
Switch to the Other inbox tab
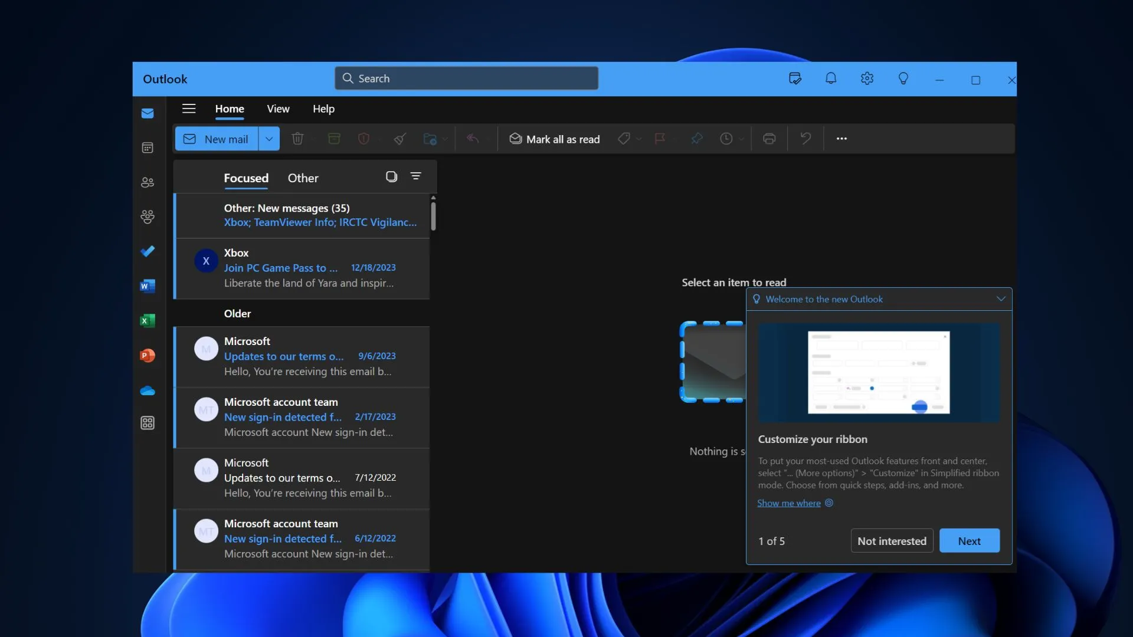303,178
